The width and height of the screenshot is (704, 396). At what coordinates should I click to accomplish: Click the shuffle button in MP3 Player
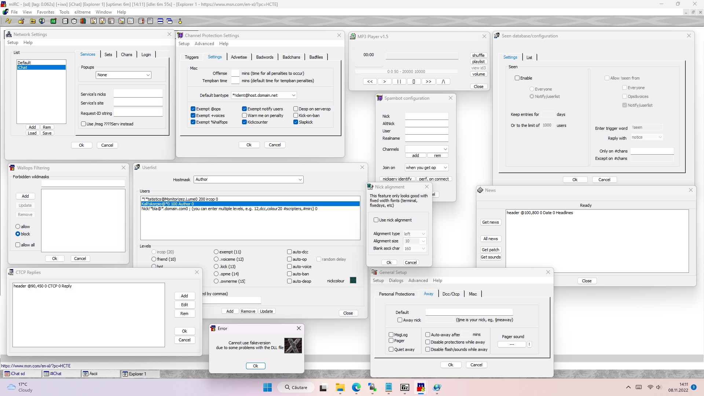[478, 55]
